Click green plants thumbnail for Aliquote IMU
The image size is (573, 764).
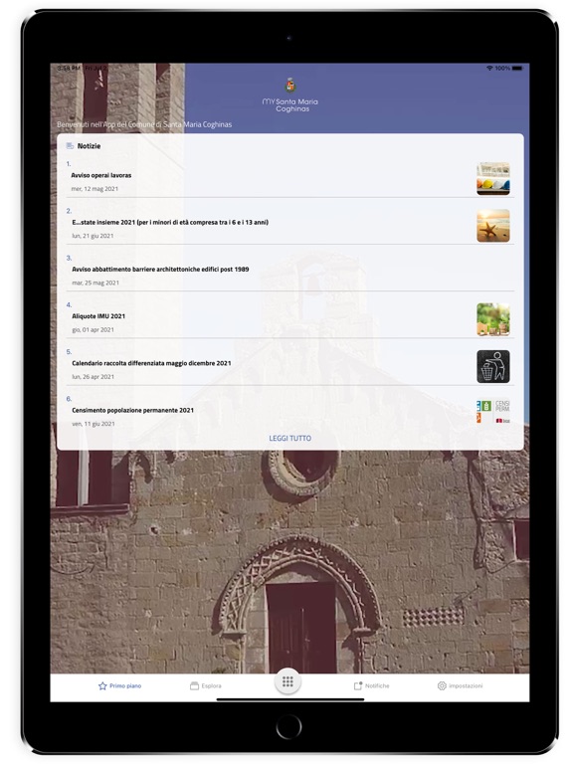(493, 319)
